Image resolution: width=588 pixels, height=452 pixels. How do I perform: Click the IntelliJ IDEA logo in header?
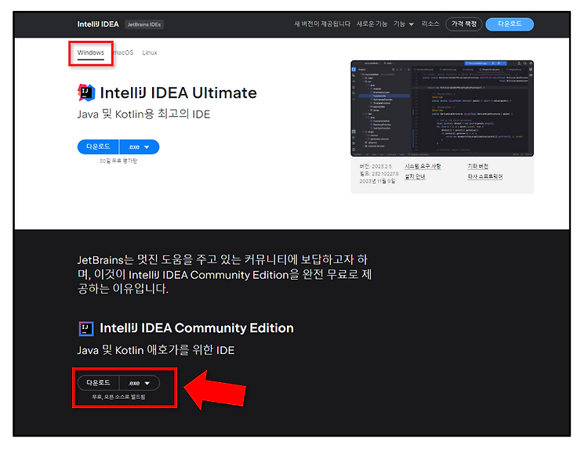98,24
